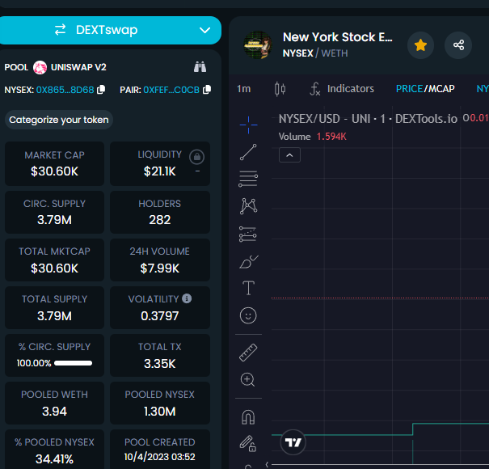Open PAIR address 0XFEF...C0CB link
This screenshot has height=469, width=489.
171,90
